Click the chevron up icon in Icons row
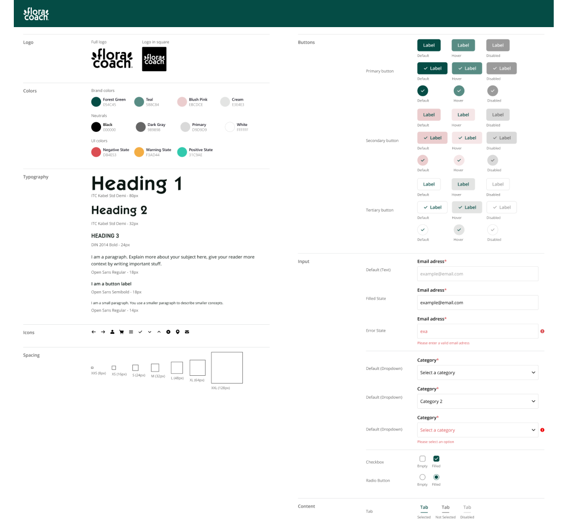The image size is (567, 531). 159,332
